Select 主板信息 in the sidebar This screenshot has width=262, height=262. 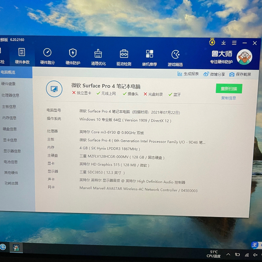coord(9,107)
